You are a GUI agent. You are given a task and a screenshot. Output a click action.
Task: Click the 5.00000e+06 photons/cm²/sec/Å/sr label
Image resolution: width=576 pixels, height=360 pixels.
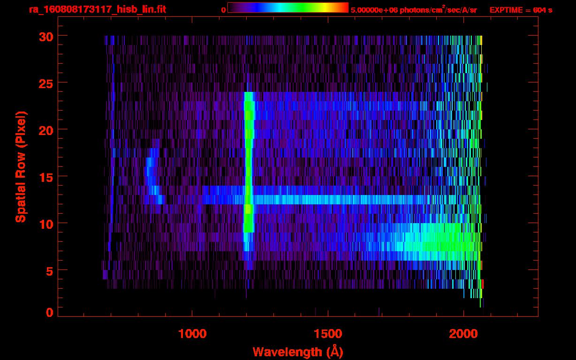click(414, 9)
